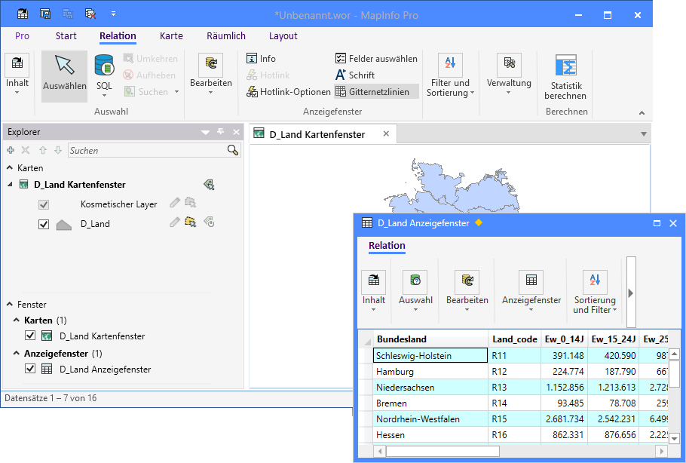Click the close-all-tables red X icon in title bar
This screenshot has width=686, height=463.
90,14
